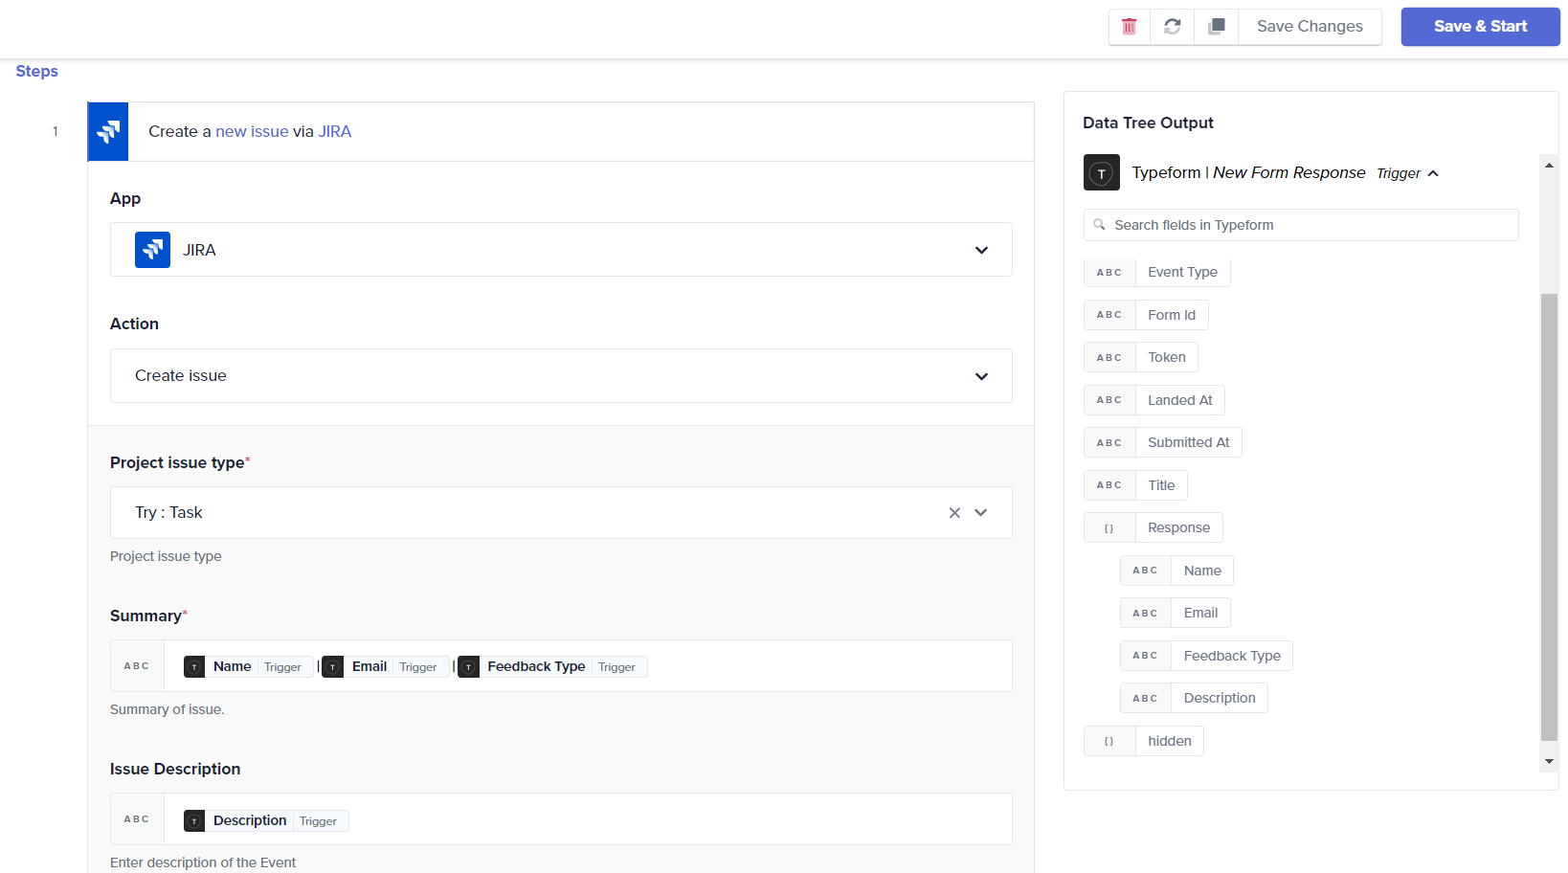Select the Event Type field

pos(1157,273)
